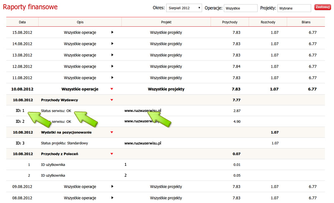Expand the 08.08.2012 row arrow

click(x=112, y=198)
